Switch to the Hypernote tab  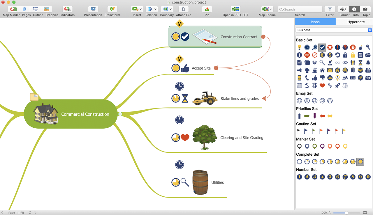(356, 22)
